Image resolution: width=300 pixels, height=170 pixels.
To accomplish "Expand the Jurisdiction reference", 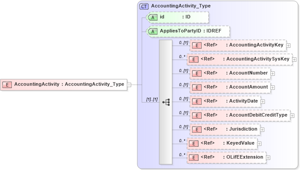I will (x=262, y=130).
